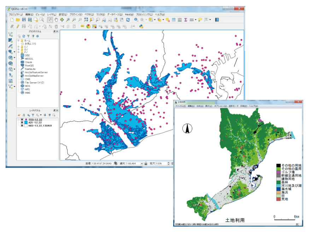This screenshot has height=233, width=311.
Task: Click the blue A31-12_22 layer color swatch
Action: (26, 123)
